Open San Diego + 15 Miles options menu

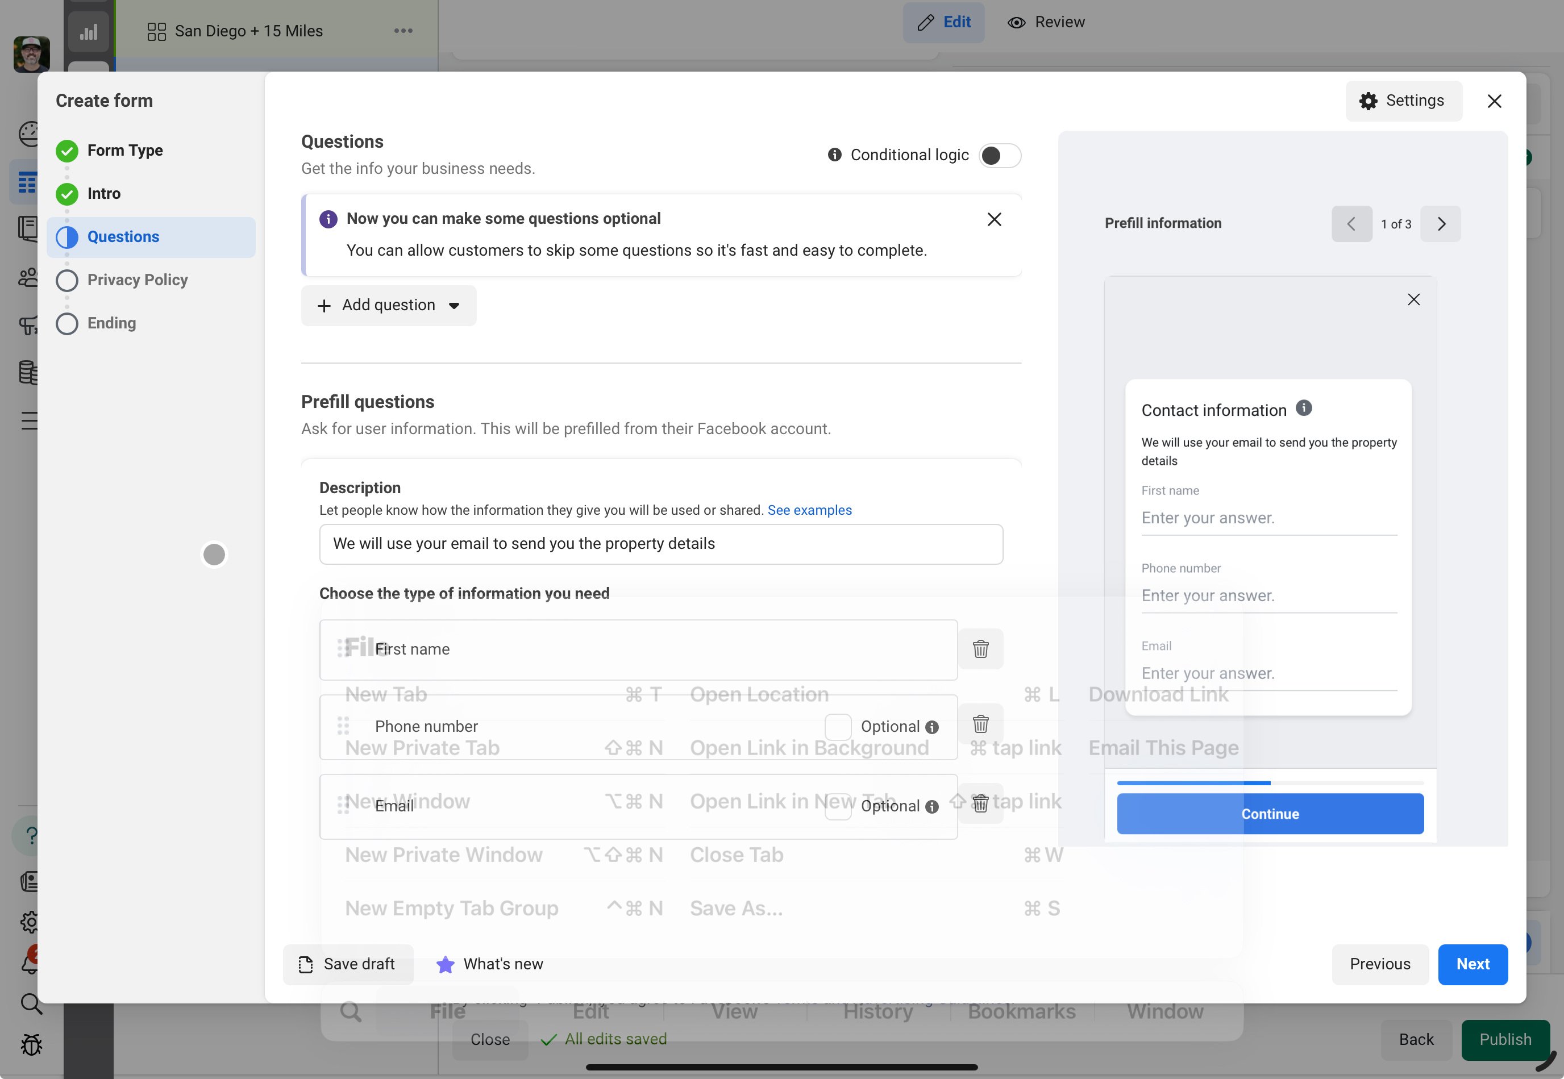(403, 31)
